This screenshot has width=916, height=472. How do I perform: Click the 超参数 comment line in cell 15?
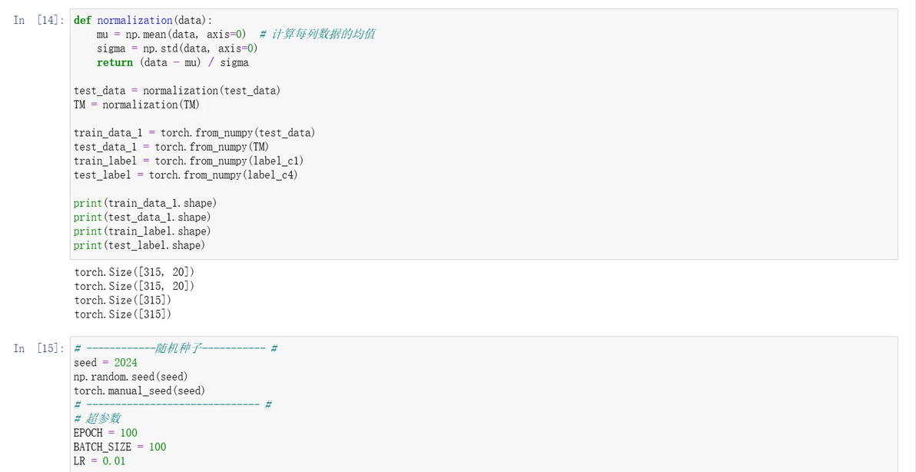(98, 418)
